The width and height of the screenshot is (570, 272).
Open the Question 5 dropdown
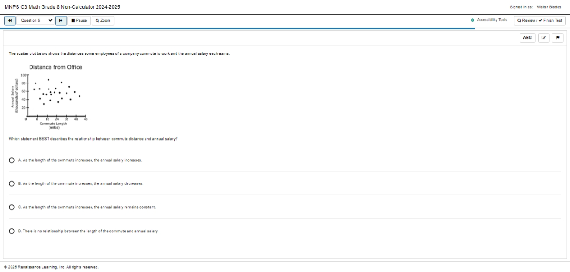[x=36, y=21]
